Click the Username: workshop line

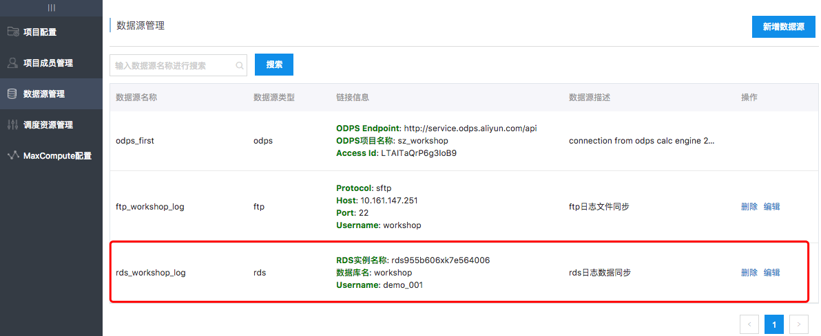[x=379, y=225]
